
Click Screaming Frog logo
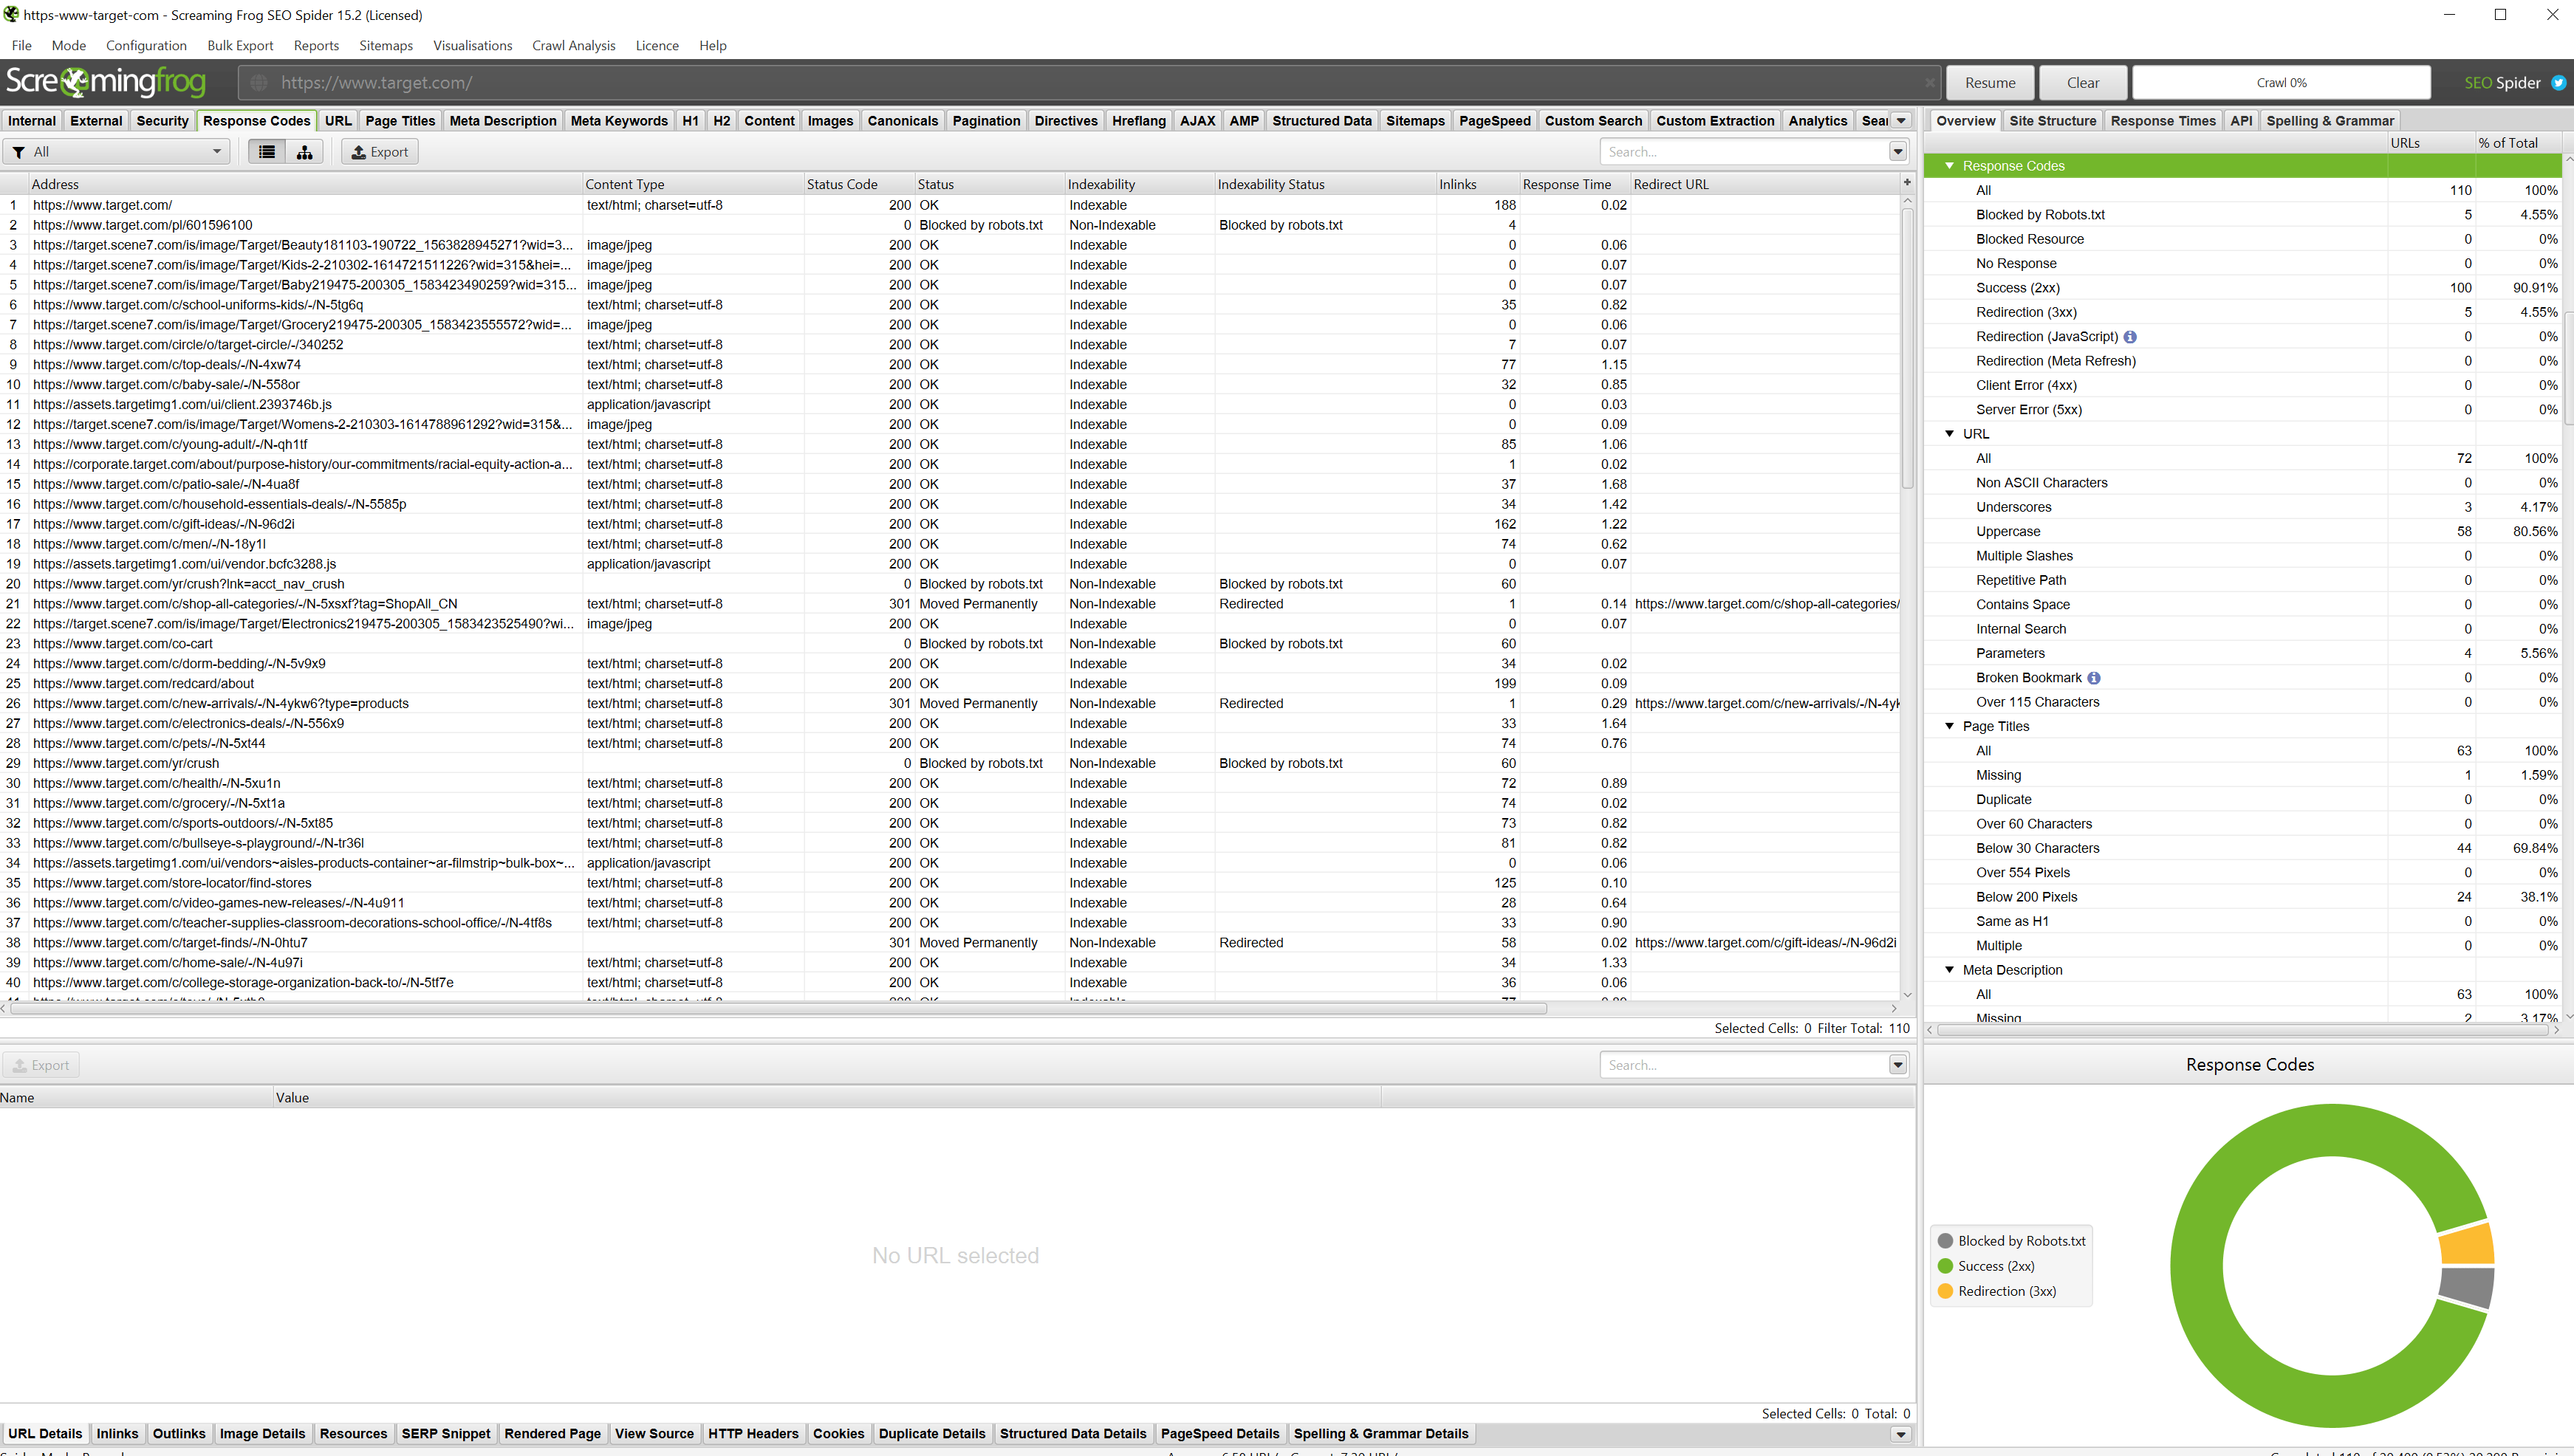[x=105, y=82]
